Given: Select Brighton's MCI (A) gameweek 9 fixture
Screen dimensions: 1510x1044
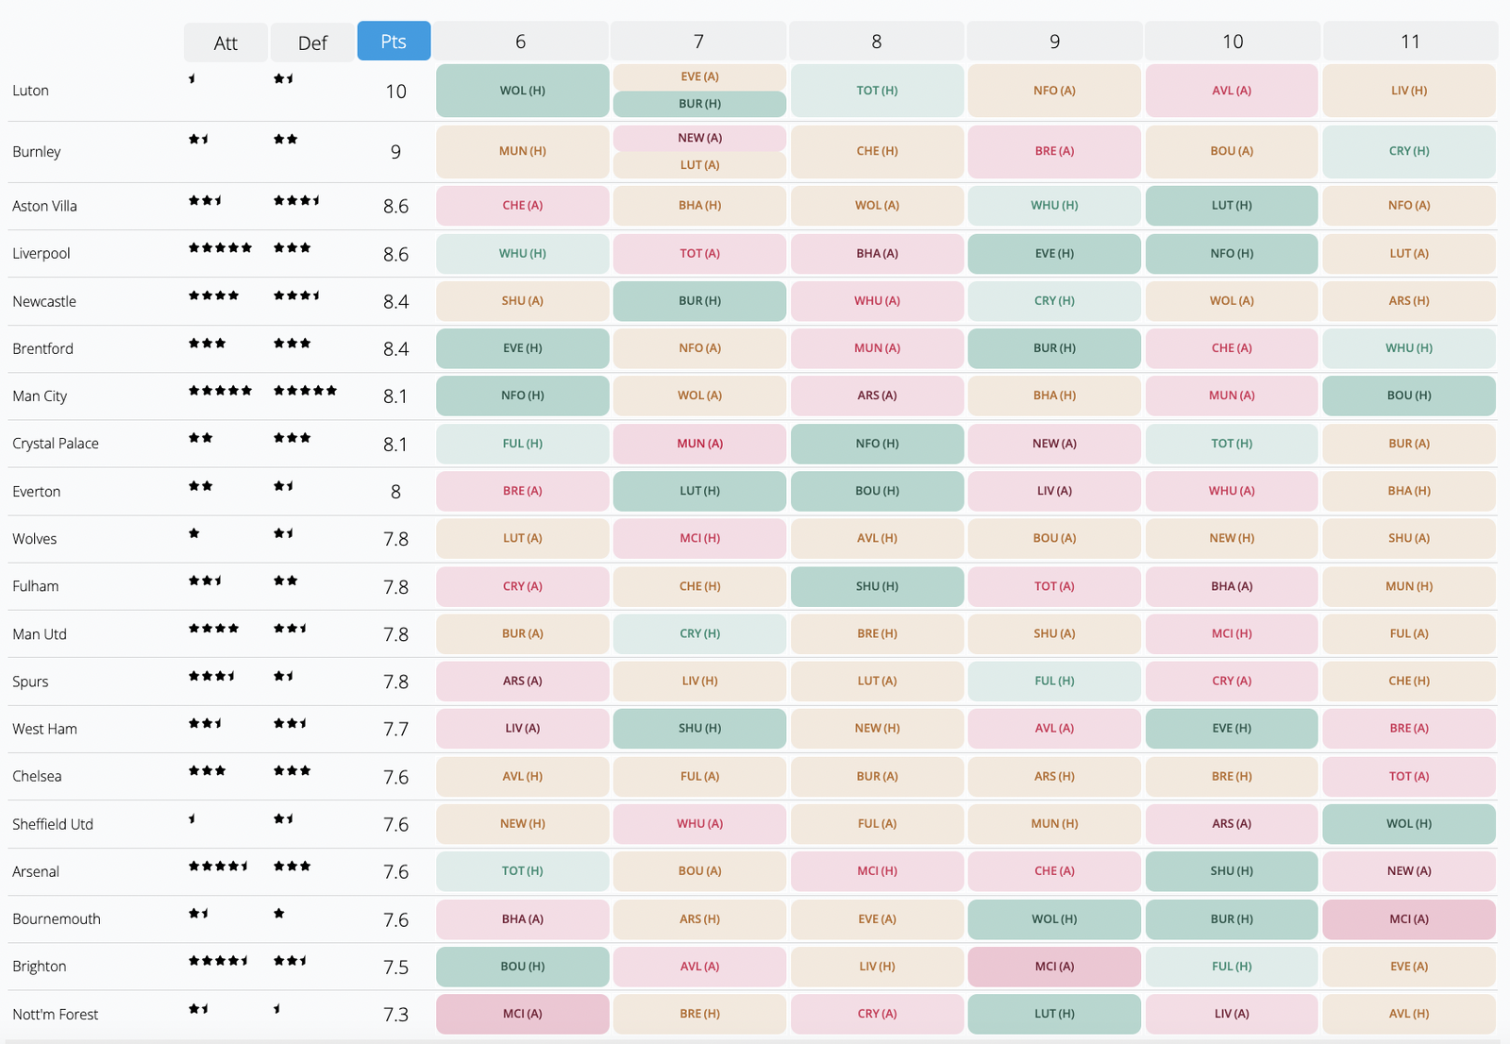Looking at the screenshot, I should [x=1054, y=967].
